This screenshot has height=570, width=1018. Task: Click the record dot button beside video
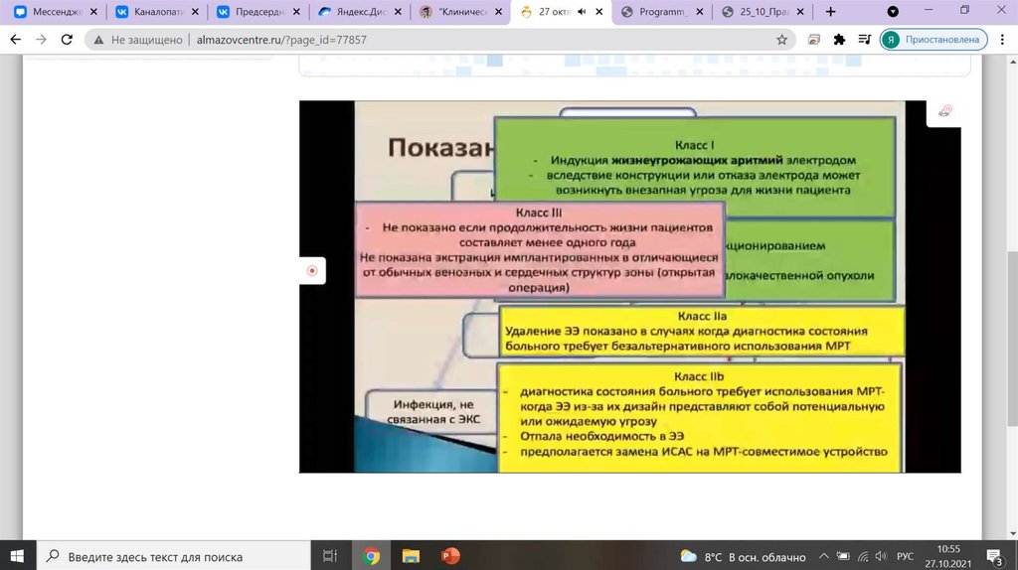pyautogui.click(x=312, y=270)
